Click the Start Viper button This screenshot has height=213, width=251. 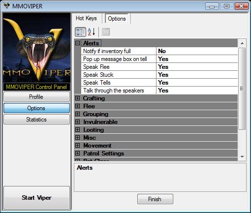click(x=36, y=198)
